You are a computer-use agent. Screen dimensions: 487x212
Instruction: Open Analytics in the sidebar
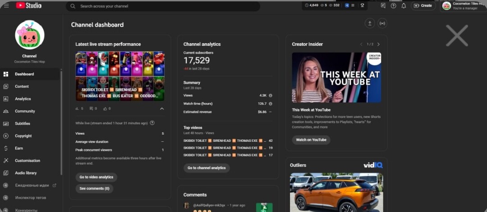[x=30, y=99]
